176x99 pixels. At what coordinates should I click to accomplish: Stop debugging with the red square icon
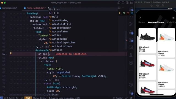point(128,13)
